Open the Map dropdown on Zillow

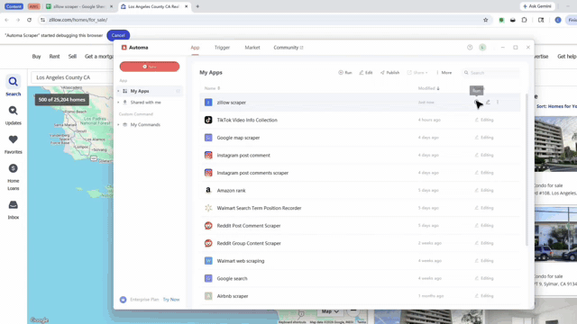(x=330, y=311)
